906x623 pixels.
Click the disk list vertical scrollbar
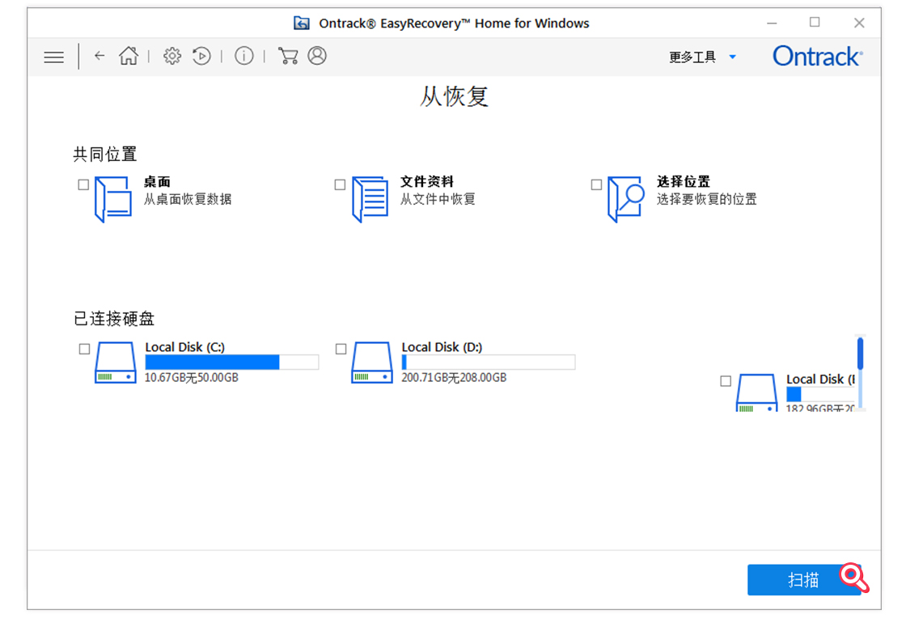(861, 373)
